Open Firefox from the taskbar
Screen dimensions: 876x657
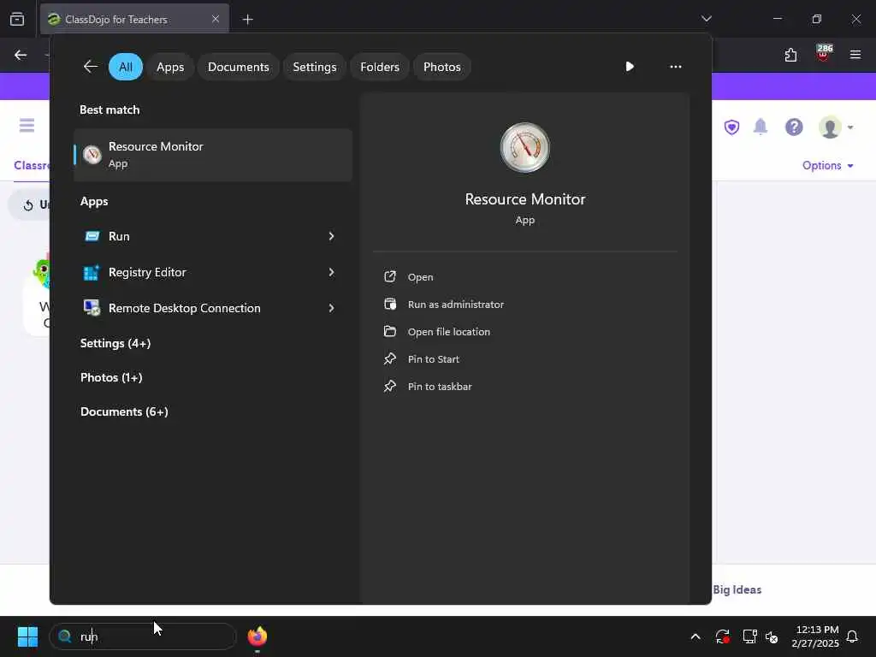257,636
